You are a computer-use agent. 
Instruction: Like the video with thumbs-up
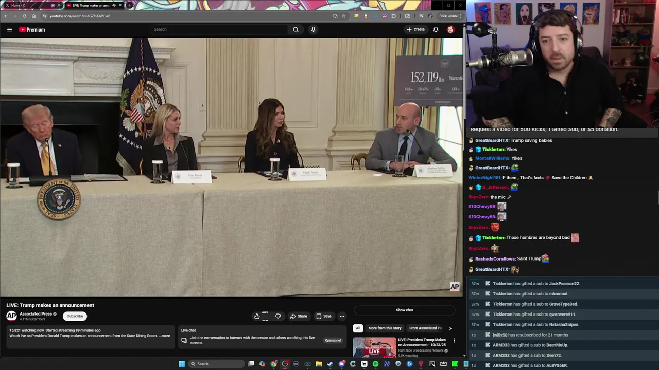tap(257, 316)
